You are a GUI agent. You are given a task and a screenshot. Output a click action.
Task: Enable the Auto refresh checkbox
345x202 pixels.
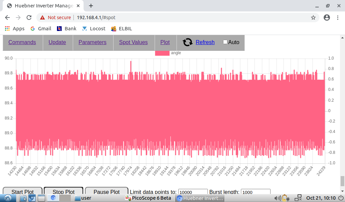click(225, 42)
